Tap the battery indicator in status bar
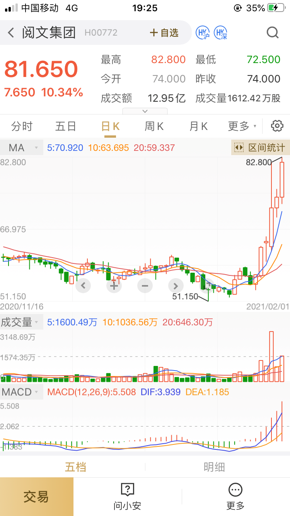 tap(275, 8)
